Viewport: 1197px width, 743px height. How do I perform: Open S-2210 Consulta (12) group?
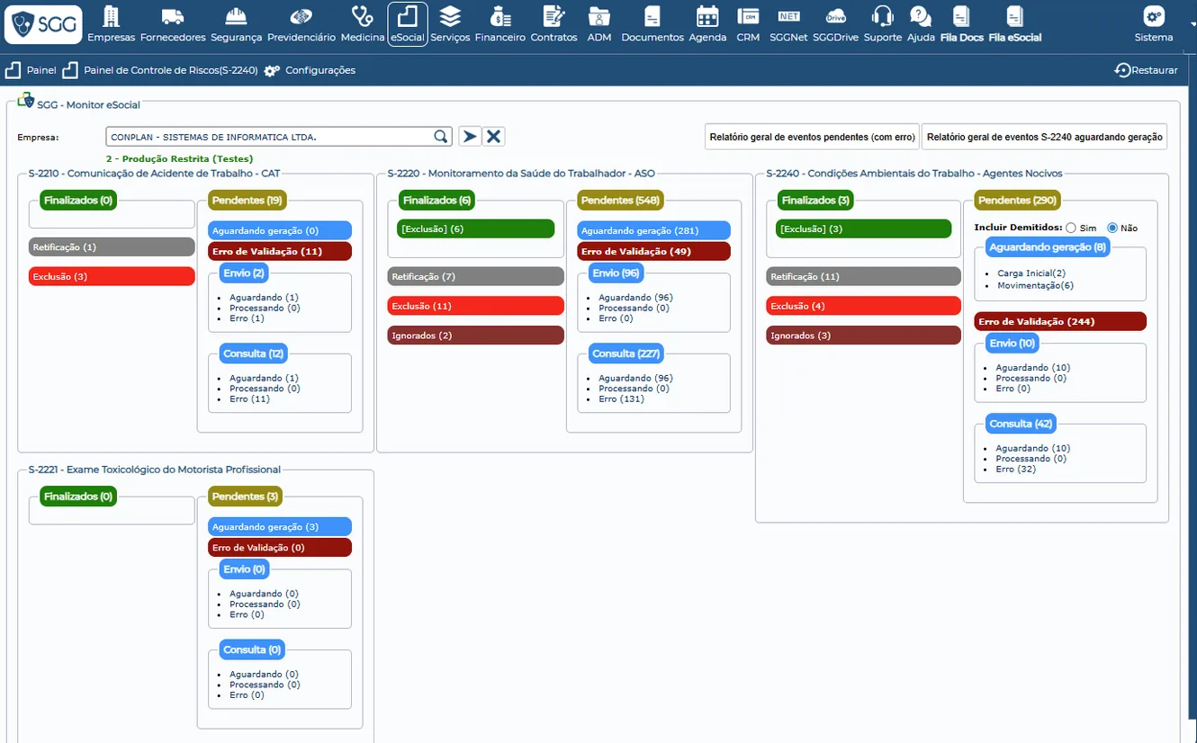(254, 354)
